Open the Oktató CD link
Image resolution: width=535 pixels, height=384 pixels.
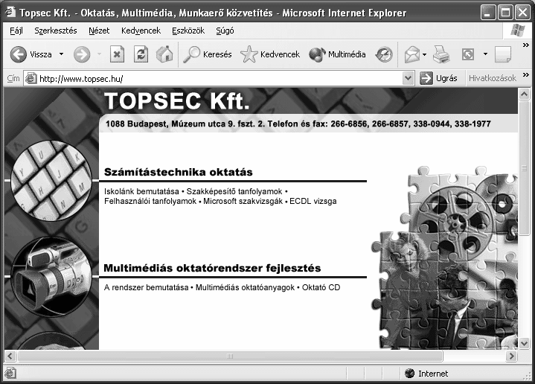coord(321,288)
